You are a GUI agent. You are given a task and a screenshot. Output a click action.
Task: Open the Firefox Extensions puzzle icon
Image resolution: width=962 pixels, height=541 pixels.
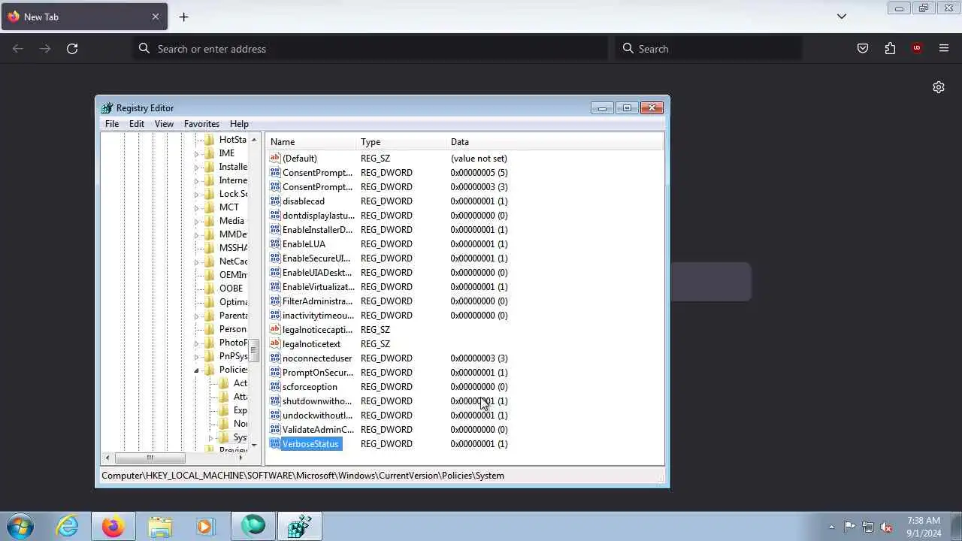pyautogui.click(x=890, y=49)
